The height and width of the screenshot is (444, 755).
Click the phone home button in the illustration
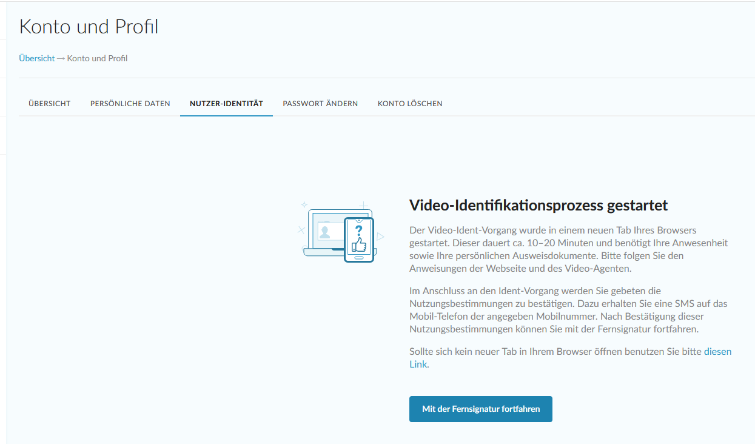(x=359, y=258)
